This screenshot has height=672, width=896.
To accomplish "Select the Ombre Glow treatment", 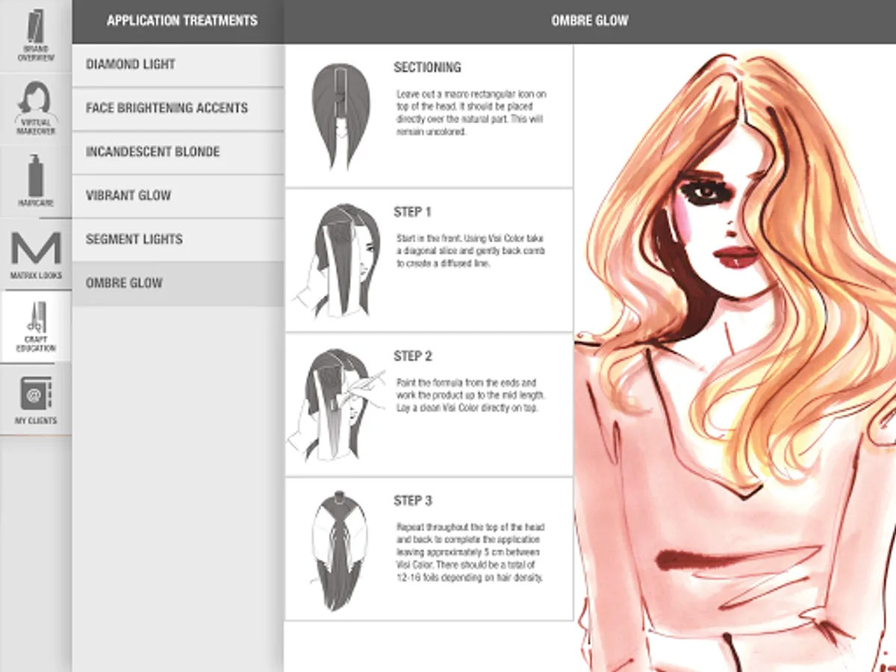I will click(178, 283).
